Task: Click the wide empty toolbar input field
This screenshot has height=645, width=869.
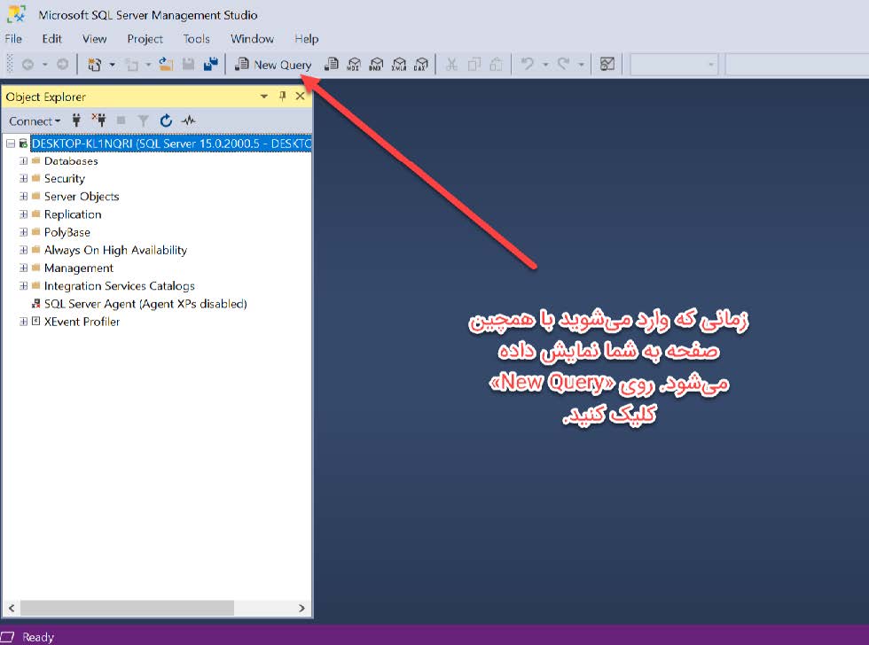Action: pos(797,65)
